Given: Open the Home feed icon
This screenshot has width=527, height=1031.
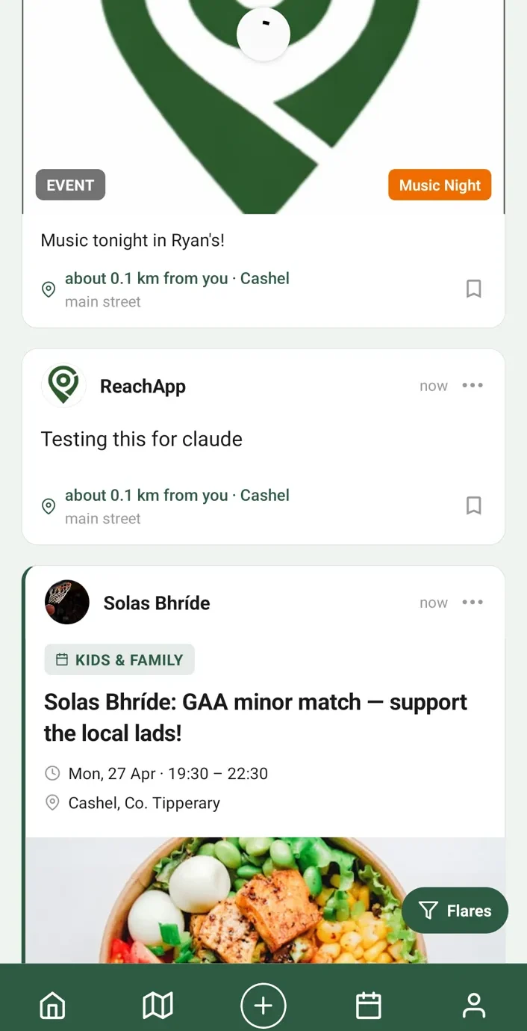Looking at the screenshot, I should click(52, 1005).
